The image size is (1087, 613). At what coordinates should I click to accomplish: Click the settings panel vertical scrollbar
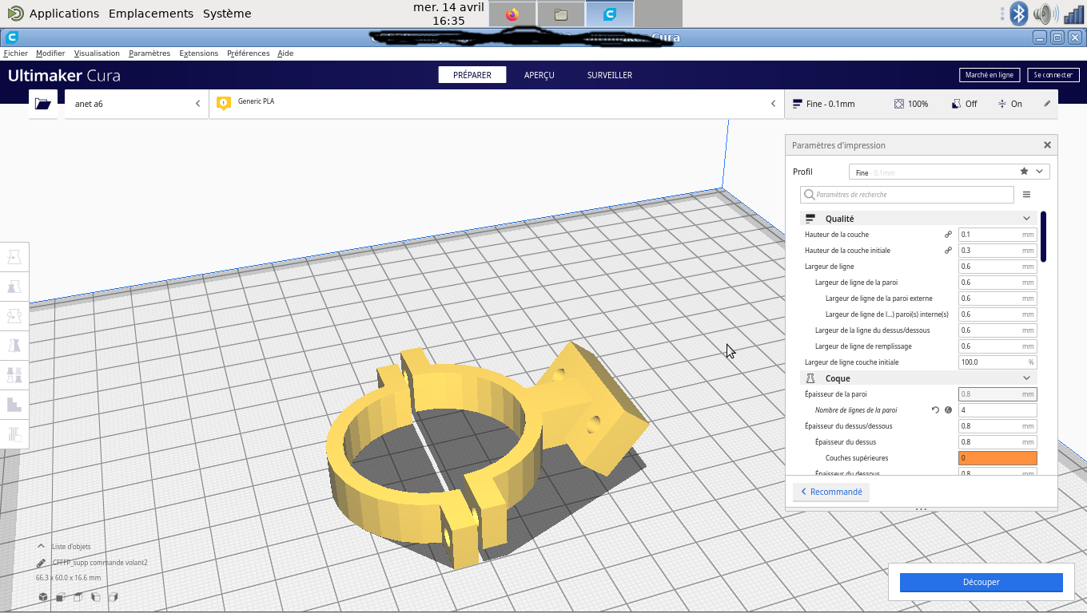click(x=1044, y=236)
